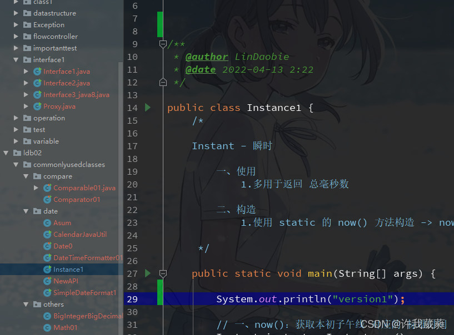This screenshot has width=454, height=335.
Task: Fold the main method using its gutter arrow
Action: click(x=162, y=273)
